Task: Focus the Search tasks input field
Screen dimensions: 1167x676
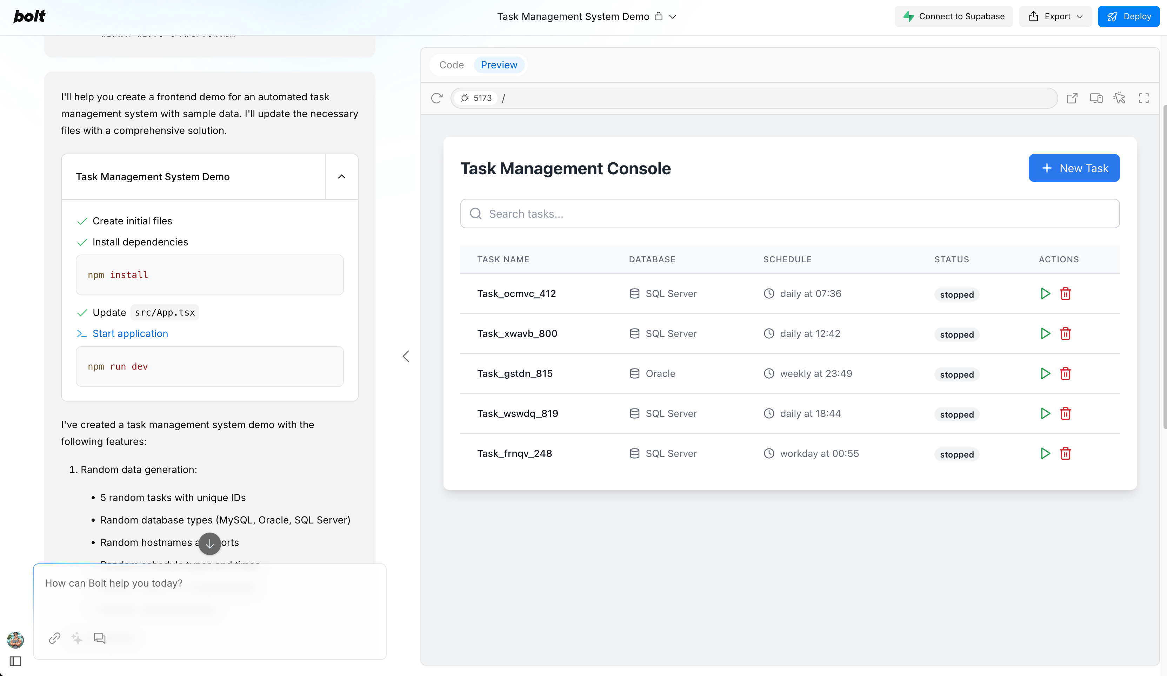Action: tap(789, 214)
